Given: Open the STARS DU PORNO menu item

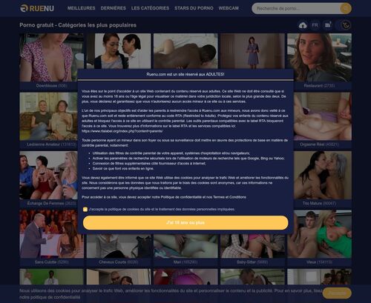Looking at the screenshot, I should [x=194, y=8].
